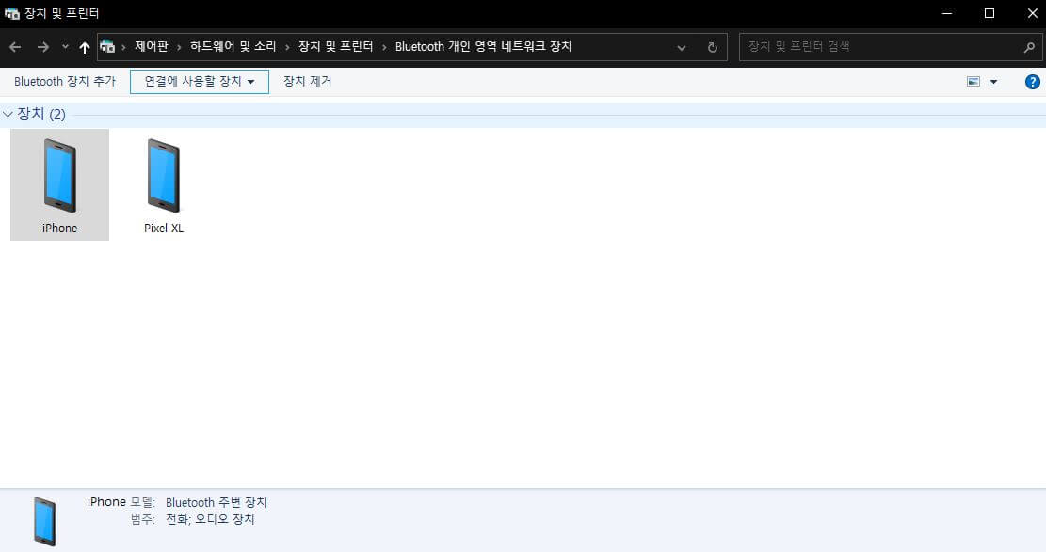
Task: Go to 장치 및 프린터 in the breadcrumb
Action: (x=335, y=46)
